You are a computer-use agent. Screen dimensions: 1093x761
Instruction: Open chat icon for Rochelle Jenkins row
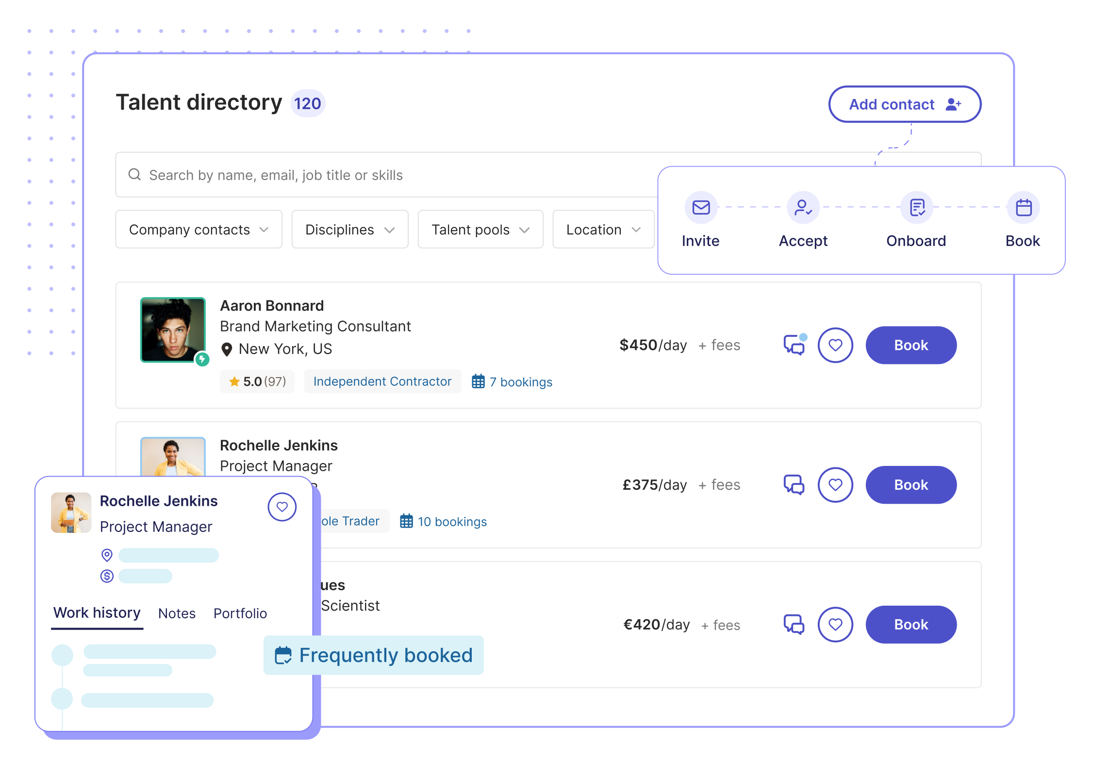click(794, 485)
